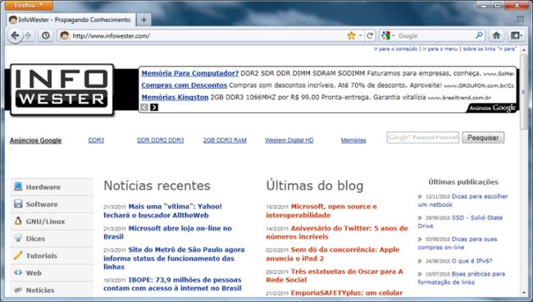The width and height of the screenshot is (533, 302).
Task: Click the Anúncios Google link
Action: [x=36, y=140]
